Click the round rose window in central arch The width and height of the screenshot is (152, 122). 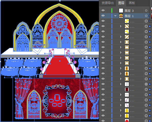coord(59,23)
